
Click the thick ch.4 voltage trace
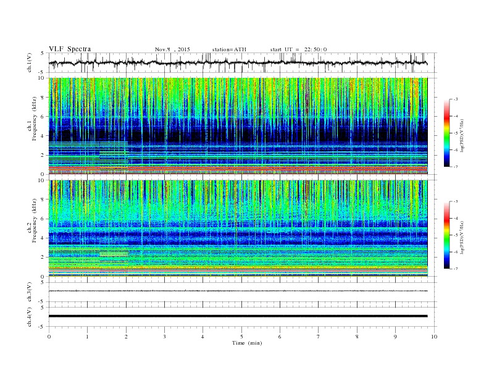coord(238,316)
